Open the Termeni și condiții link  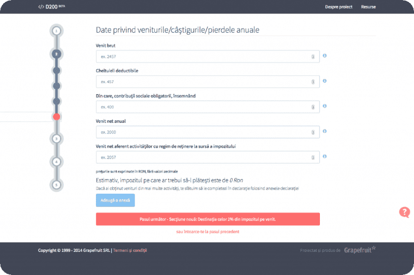coord(130,250)
